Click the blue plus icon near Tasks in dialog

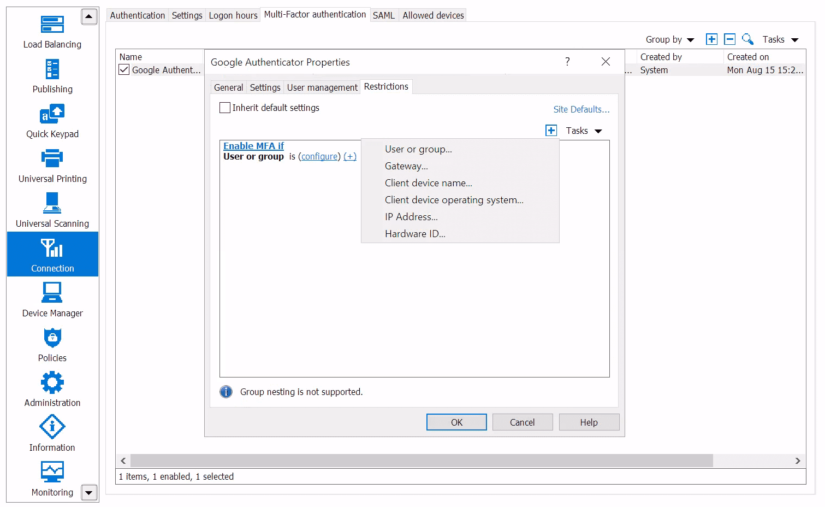551,130
